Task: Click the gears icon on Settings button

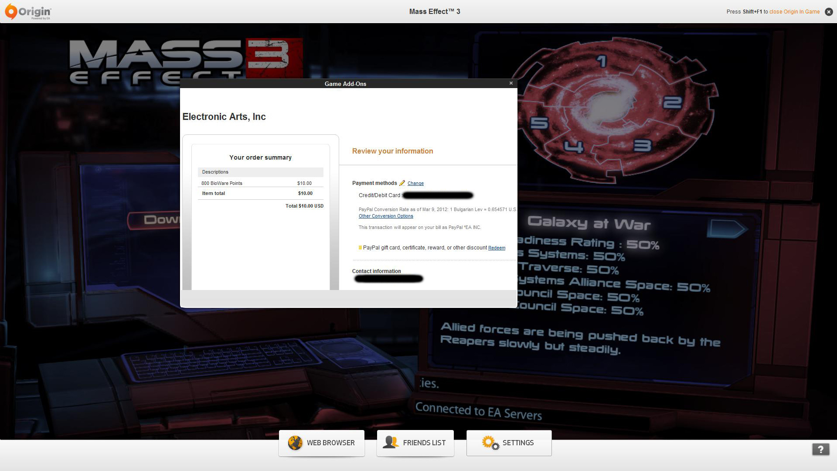Action: pos(490,443)
